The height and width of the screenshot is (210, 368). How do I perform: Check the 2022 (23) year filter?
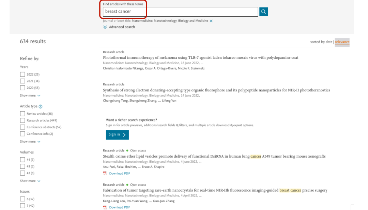22,74
